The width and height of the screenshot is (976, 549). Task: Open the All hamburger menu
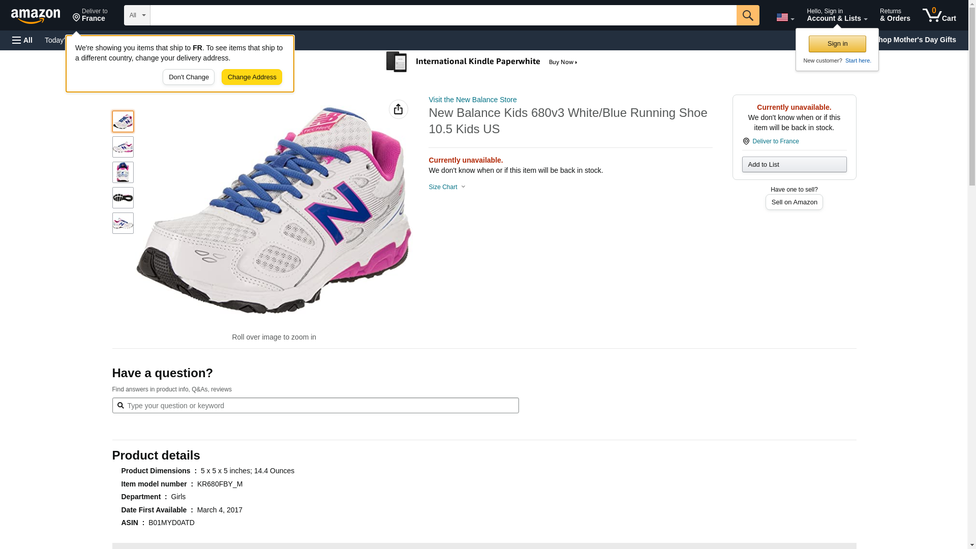(x=22, y=40)
